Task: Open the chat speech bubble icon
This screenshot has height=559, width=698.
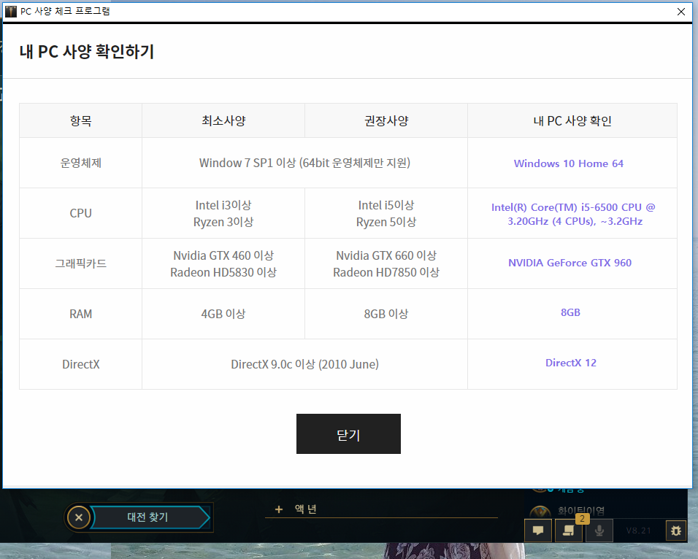Action: pos(538,531)
